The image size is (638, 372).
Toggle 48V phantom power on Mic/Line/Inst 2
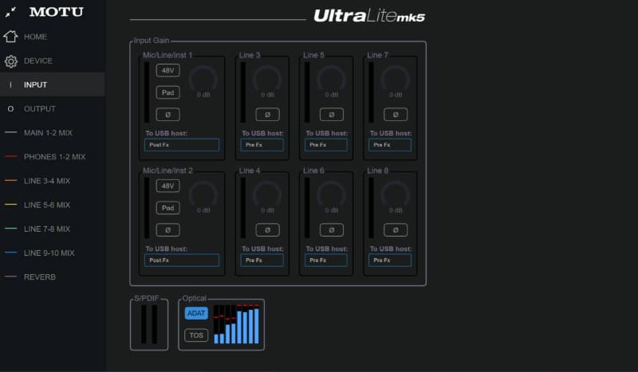[167, 186]
